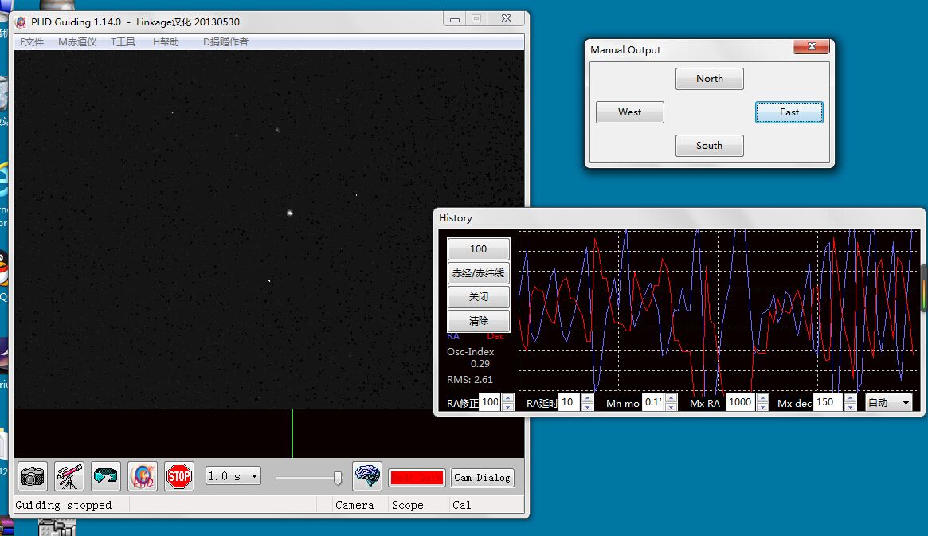Decrease RA修正 with the down arrow
Viewport: 928px width, 536px height.
pos(507,407)
